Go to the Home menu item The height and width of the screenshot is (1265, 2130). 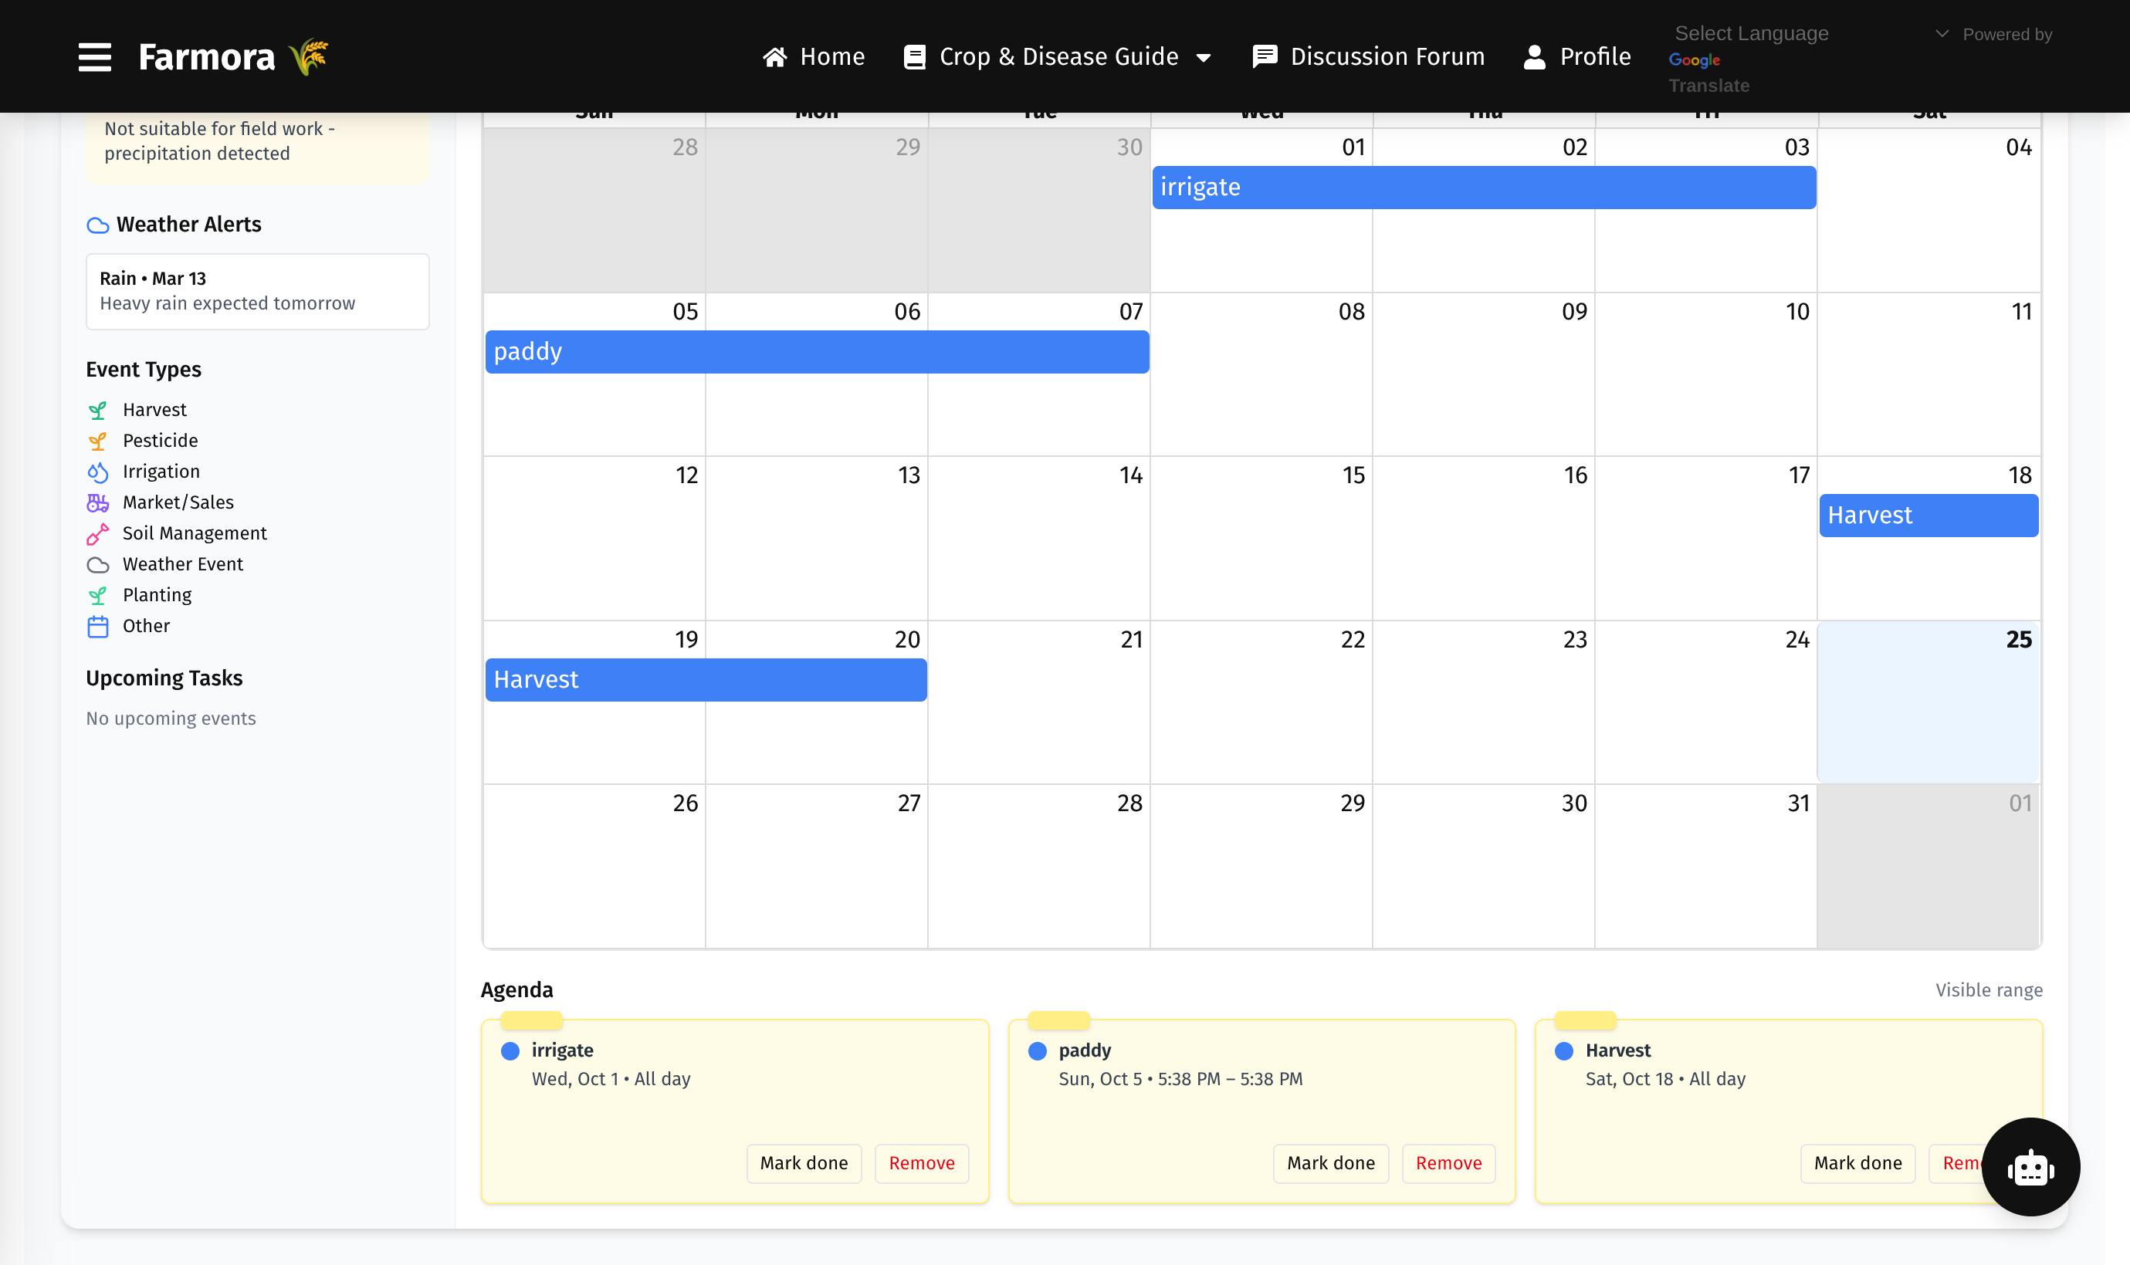tap(814, 57)
